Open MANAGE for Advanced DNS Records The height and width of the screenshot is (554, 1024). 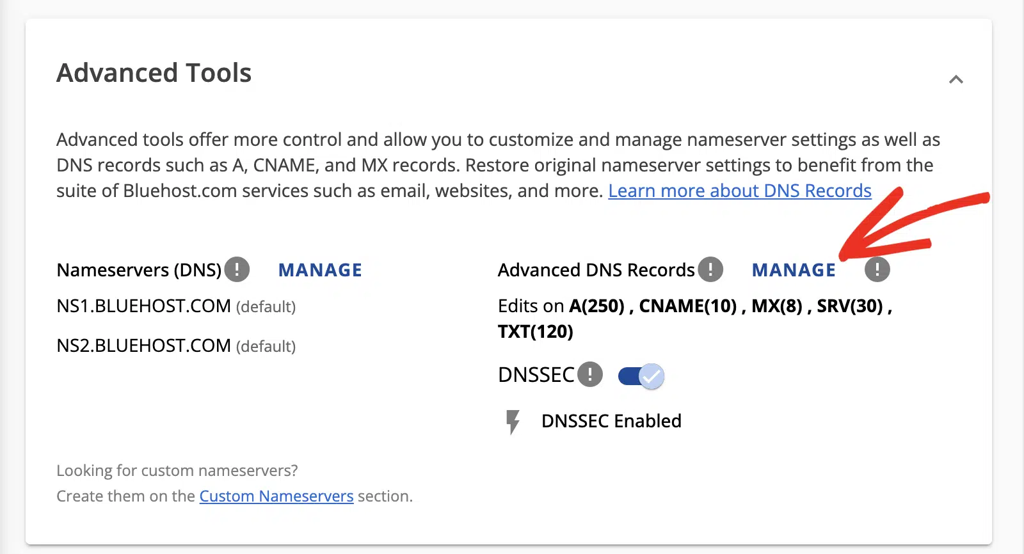click(794, 270)
